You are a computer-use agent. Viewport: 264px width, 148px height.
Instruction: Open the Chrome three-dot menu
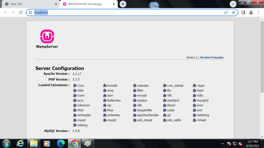[259, 12]
